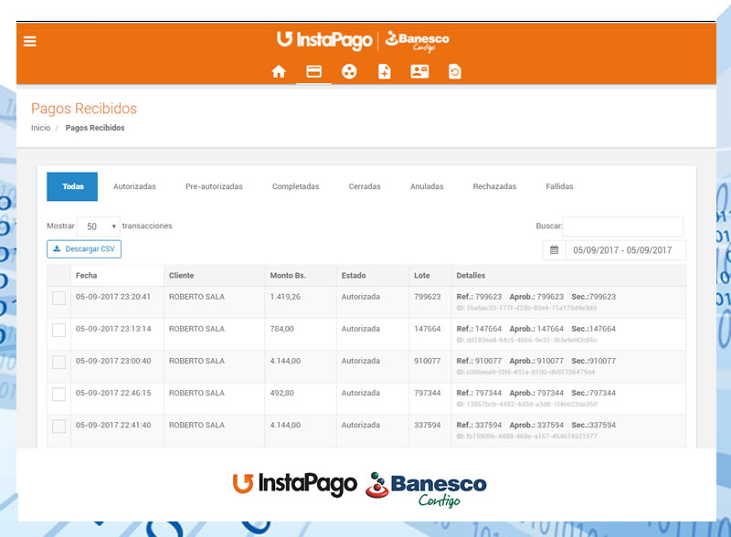Click the circular dots navigation icon
This screenshot has width=731, height=537.
[349, 71]
